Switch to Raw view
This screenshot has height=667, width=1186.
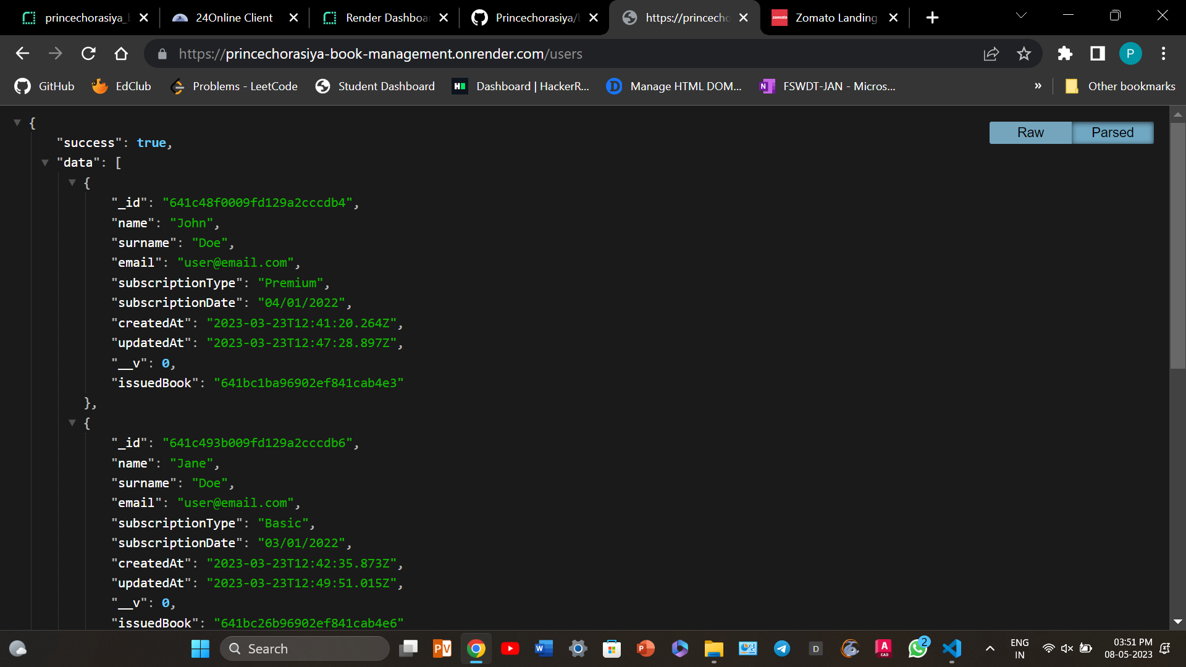(x=1030, y=132)
